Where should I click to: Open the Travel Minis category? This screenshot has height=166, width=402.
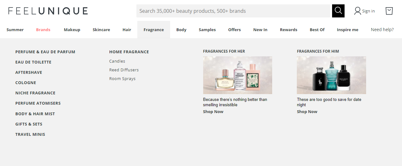tap(30, 135)
